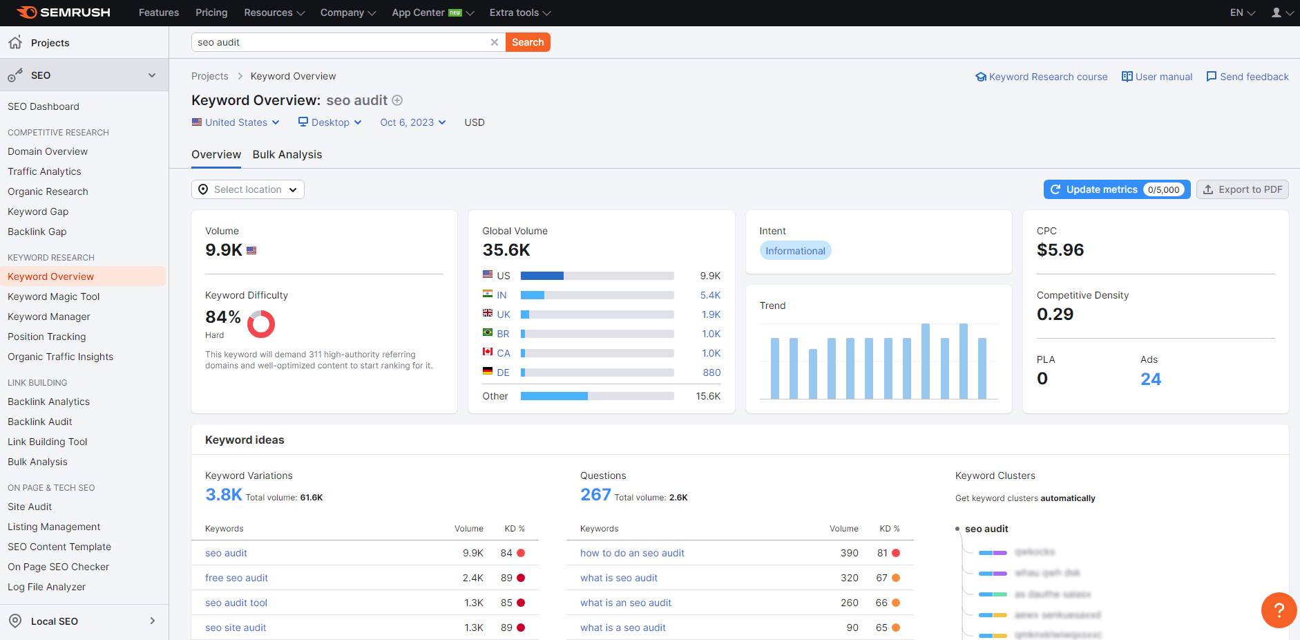Viewport: 1300px width, 640px height.
Task: Open the 'how to do an seo audit' question link
Action: pos(632,553)
